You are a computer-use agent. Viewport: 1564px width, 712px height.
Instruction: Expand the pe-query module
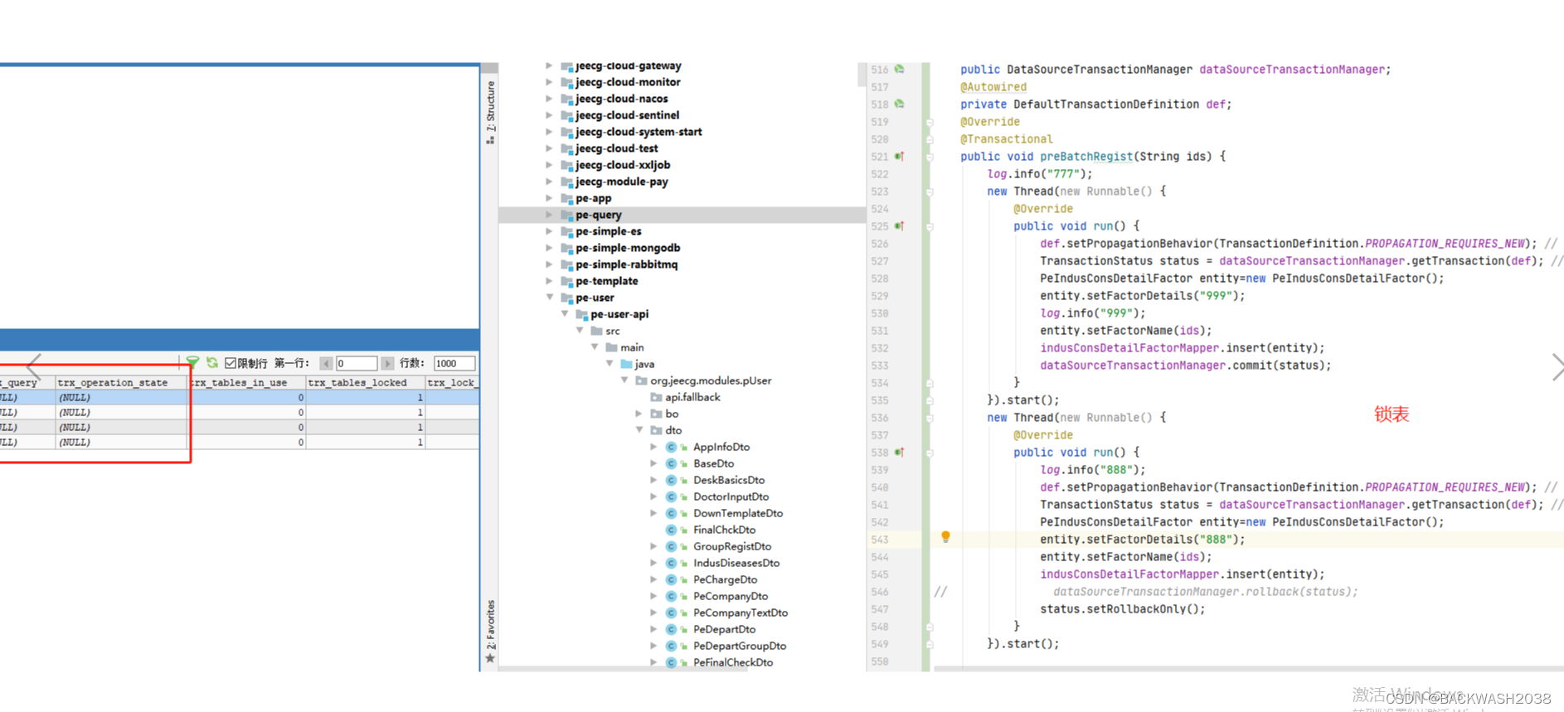(549, 215)
